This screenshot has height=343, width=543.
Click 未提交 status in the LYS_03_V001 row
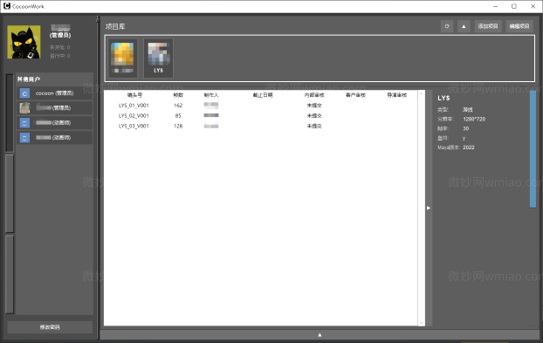pyautogui.click(x=314, y=126)
